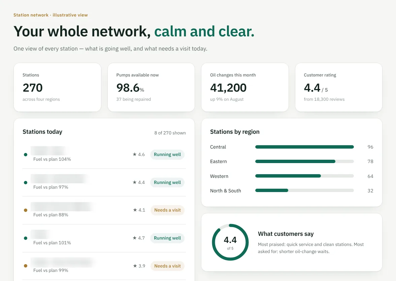The height and width of the screenshot is (281, 396).
Task: Open the Stations card showing 270
Action: pos(57,87)
